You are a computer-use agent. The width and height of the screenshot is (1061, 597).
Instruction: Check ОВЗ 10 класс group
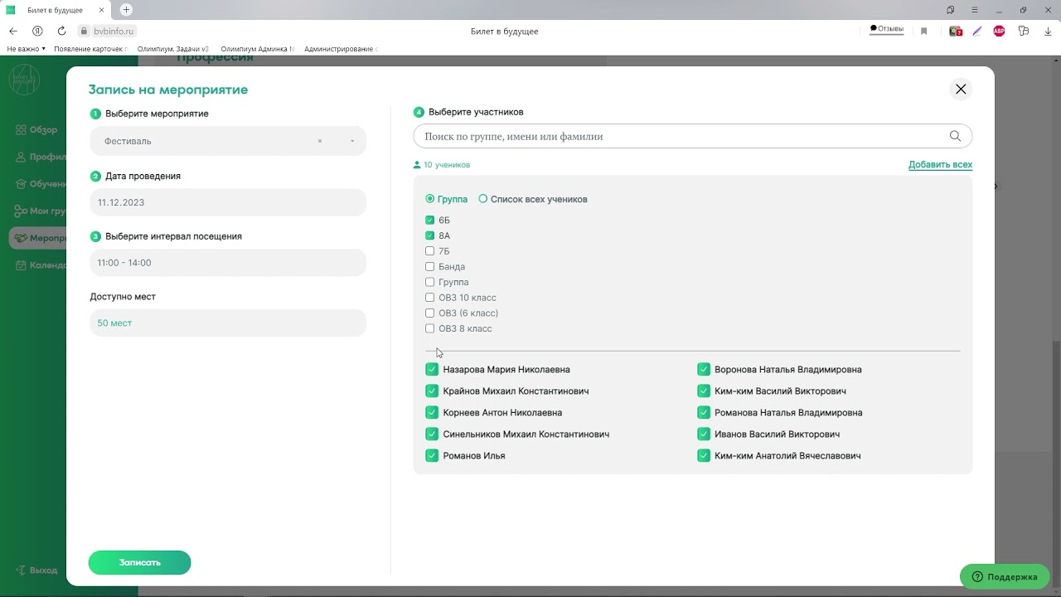point(429,298)
